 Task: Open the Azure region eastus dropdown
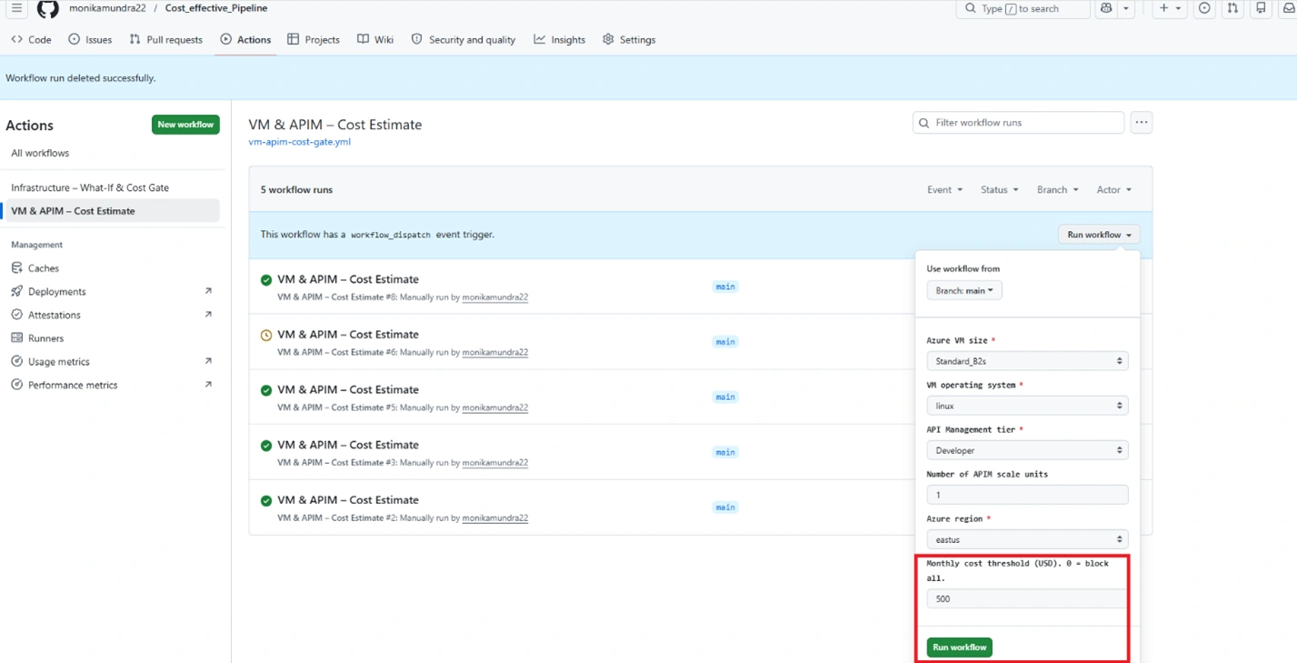click(x=1027, y=539)
